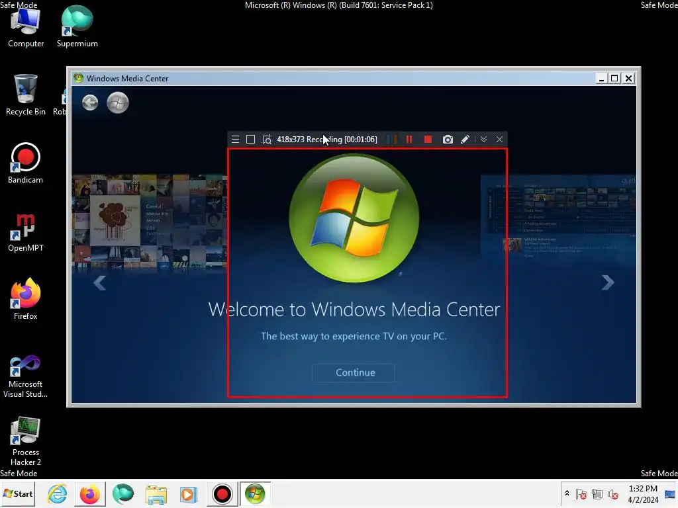Open the Start menu
Viewport: 678px width, 508px height.
coord(18,493)
